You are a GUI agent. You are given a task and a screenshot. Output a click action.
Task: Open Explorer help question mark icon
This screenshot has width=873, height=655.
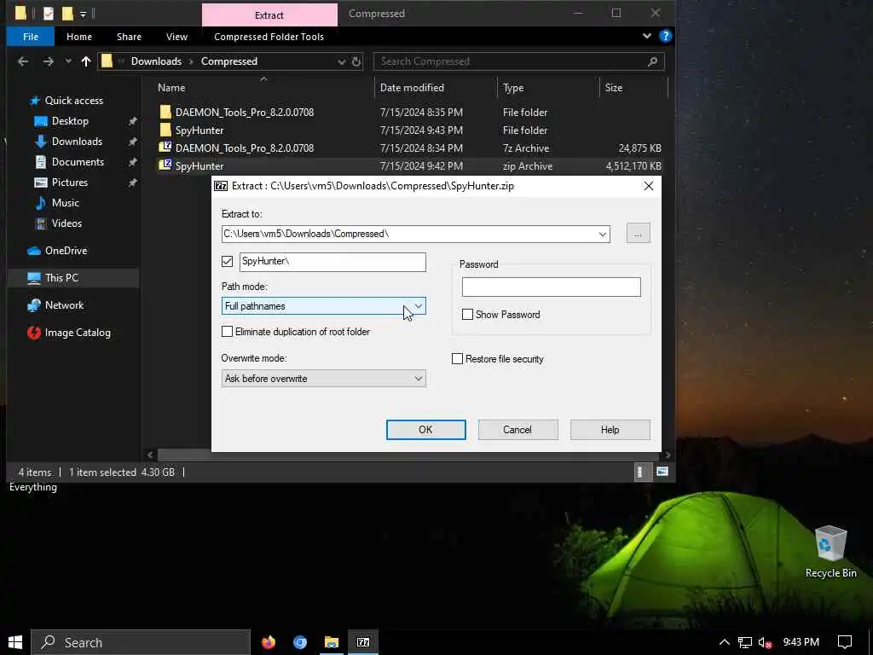pyautogui.click(x=665, y=36)
